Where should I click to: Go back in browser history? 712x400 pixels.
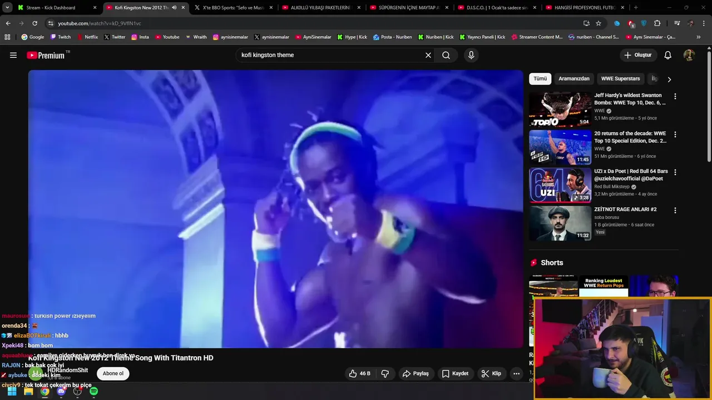(8, 23)
